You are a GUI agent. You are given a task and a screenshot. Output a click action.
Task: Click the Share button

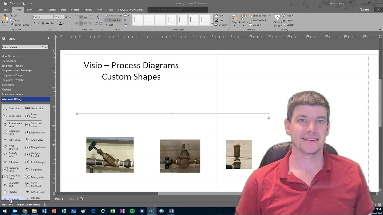click(x=364, y=10)
